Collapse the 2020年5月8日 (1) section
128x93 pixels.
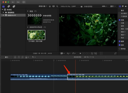pyautogui.click(x=28, y=27)
